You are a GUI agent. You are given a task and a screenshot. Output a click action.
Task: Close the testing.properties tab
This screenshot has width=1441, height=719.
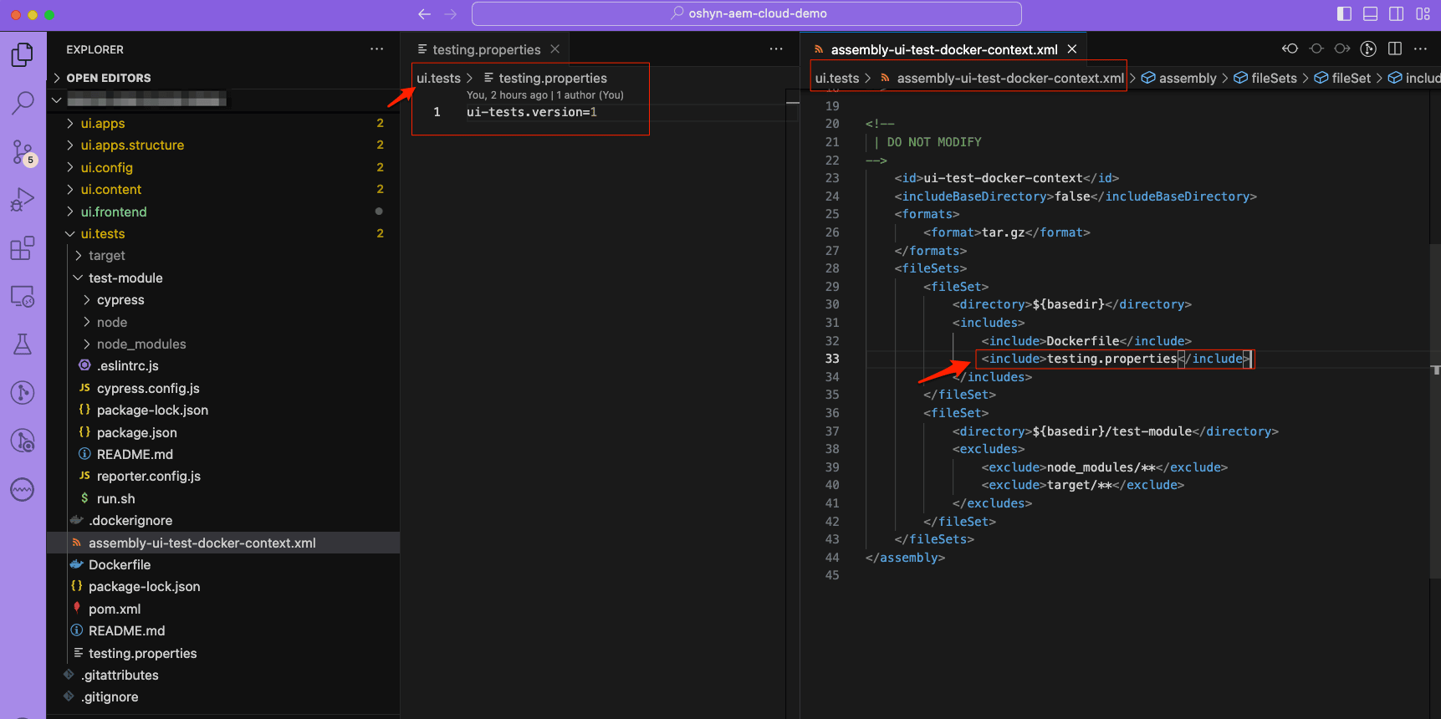click(x=555, y=49)
